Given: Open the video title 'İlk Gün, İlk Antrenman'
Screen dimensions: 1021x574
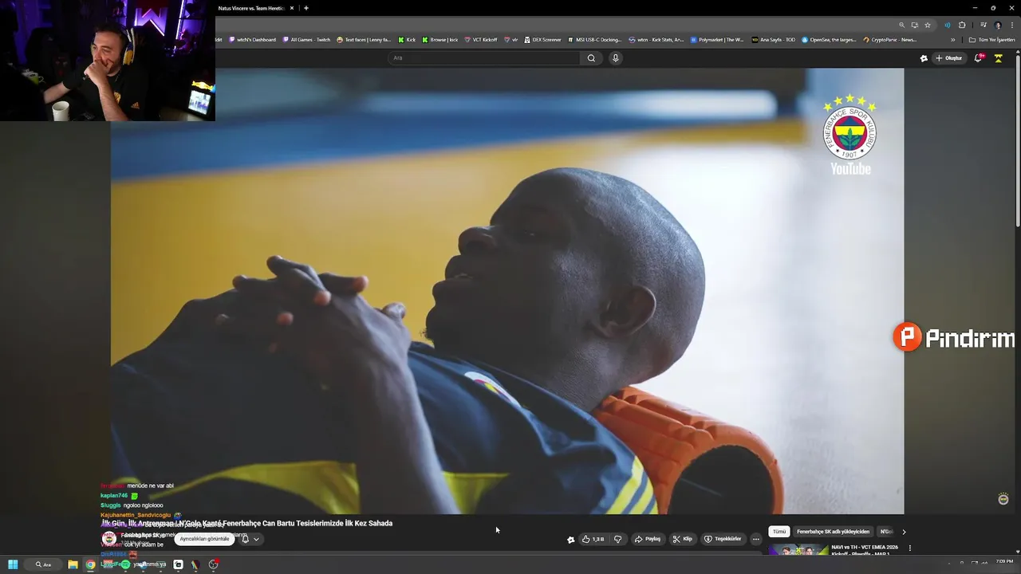Looking at the screenshot, I should [x=247, y=523].
